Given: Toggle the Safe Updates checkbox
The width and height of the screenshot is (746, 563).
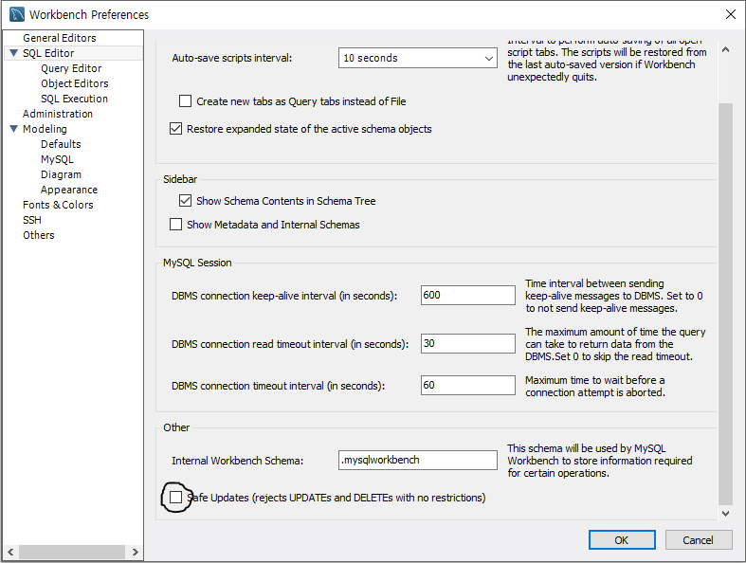Looking at the screenshot, I should click(175, 498).
